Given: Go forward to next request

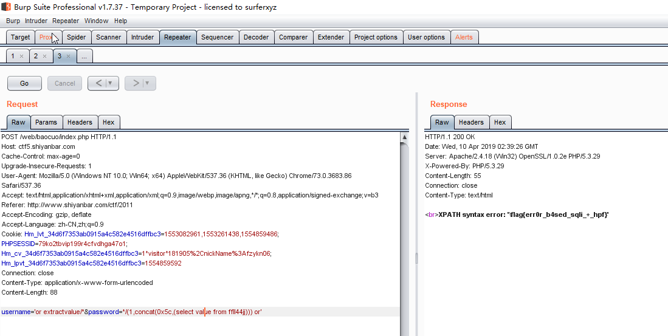Looking at the screenshot, I should [x=136, y=83].
